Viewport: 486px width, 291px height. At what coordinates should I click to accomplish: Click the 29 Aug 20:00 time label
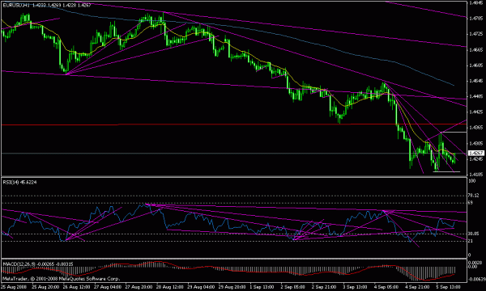coord(232,287)
